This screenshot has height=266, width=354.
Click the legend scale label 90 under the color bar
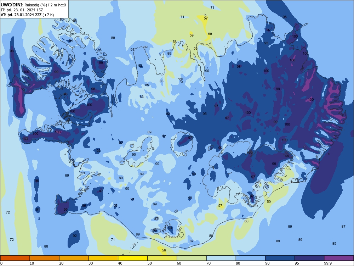[267, 263]
